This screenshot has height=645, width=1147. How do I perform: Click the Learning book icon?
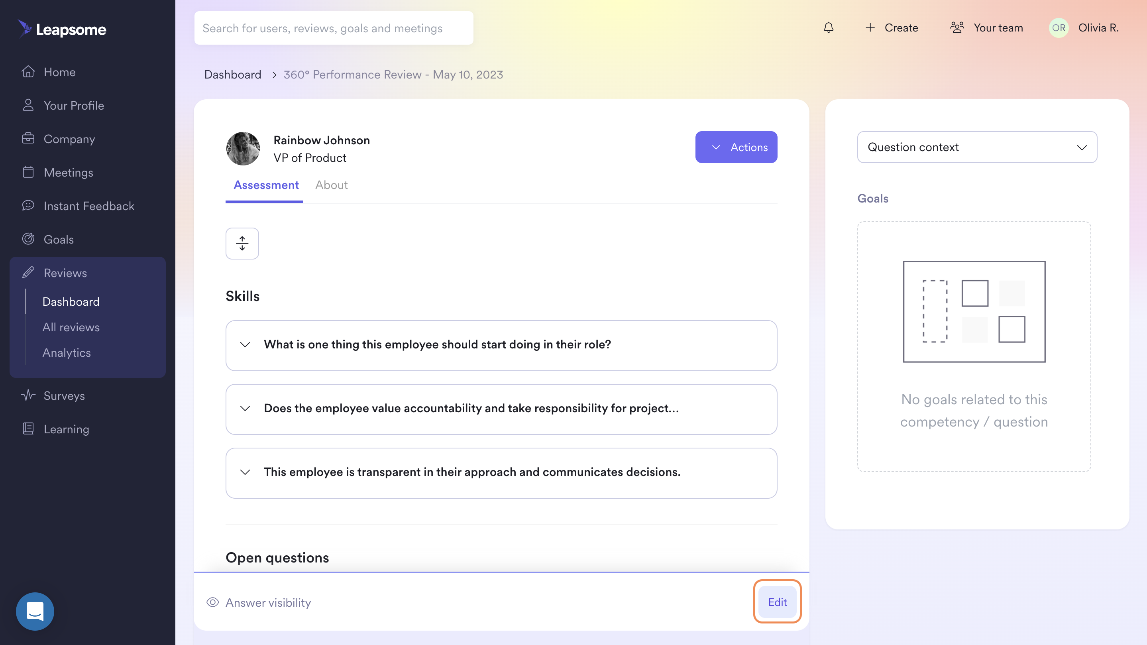point(28,429)
